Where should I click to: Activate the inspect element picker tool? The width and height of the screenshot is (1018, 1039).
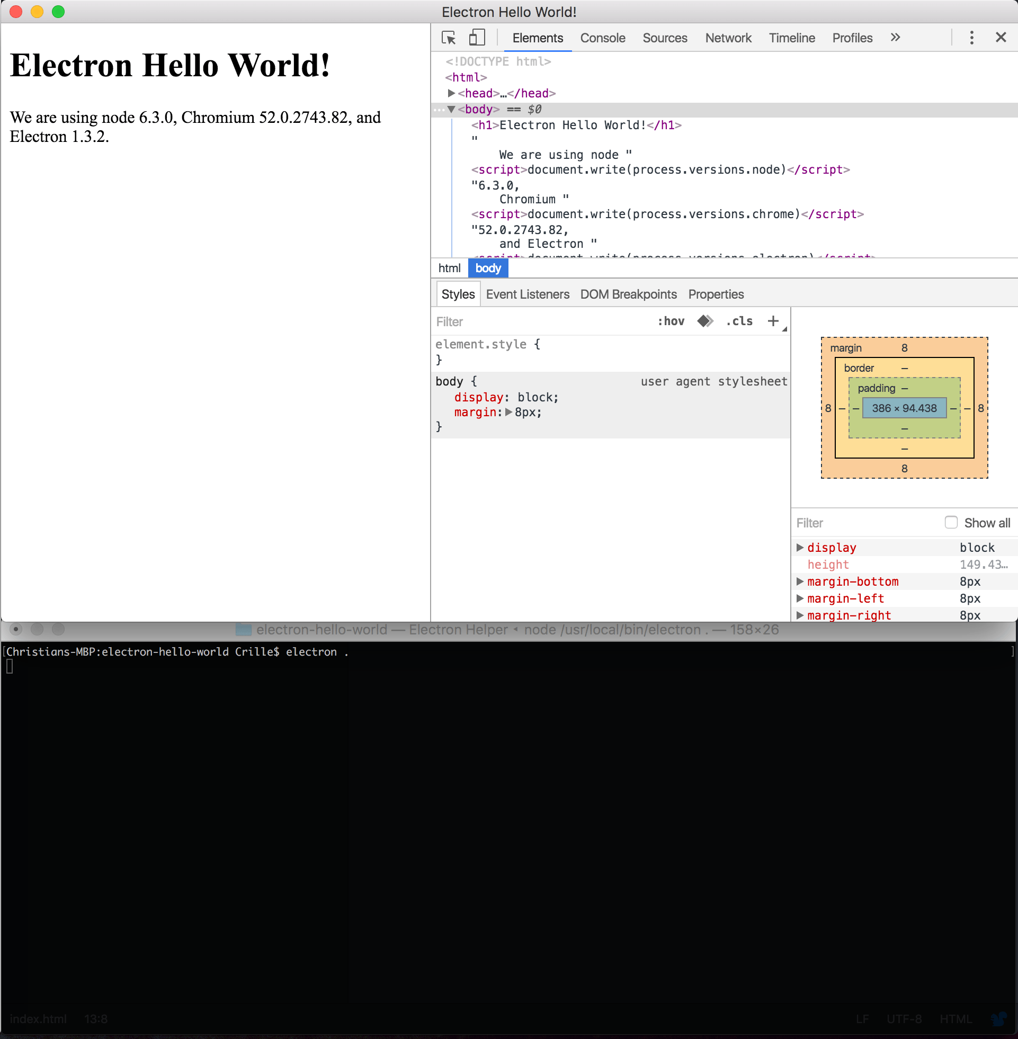(x=449, y=38)
